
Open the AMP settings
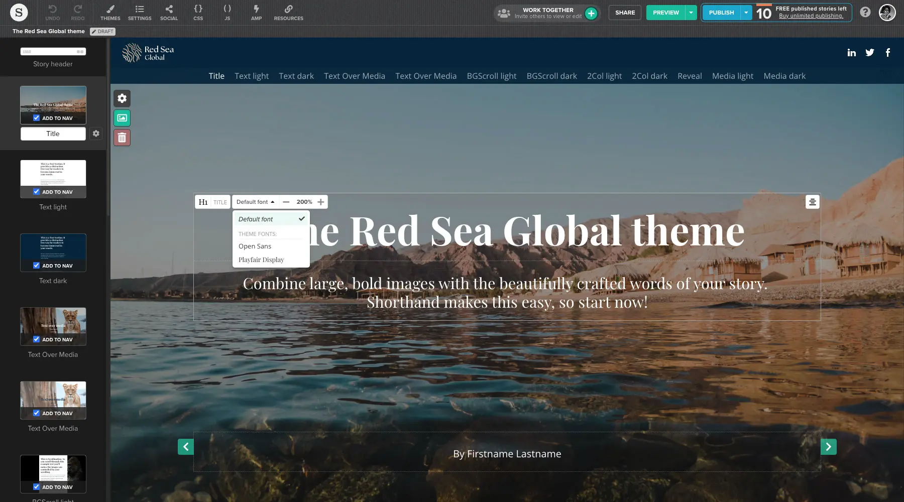(x=257, y=13)
